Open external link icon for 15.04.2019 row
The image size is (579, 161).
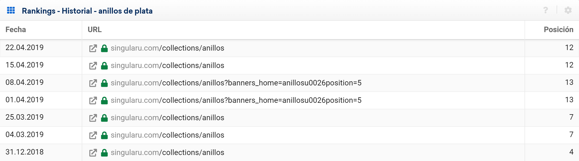tap(93, 66)
